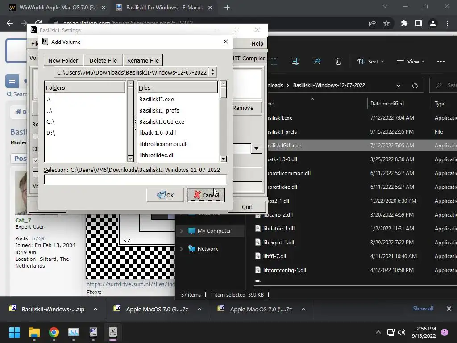This screenshot has width=457, height=343.
Task: Click Folders list scrollbar down arrow
Action: point(130,159)
